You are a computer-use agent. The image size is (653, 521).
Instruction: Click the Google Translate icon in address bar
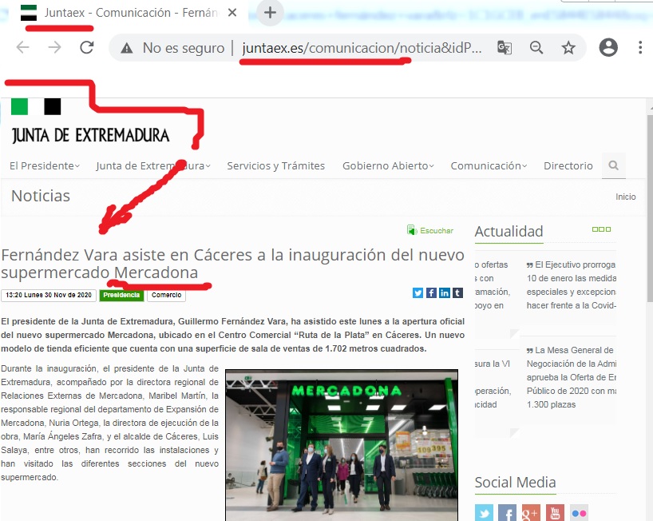pos(505,48)
